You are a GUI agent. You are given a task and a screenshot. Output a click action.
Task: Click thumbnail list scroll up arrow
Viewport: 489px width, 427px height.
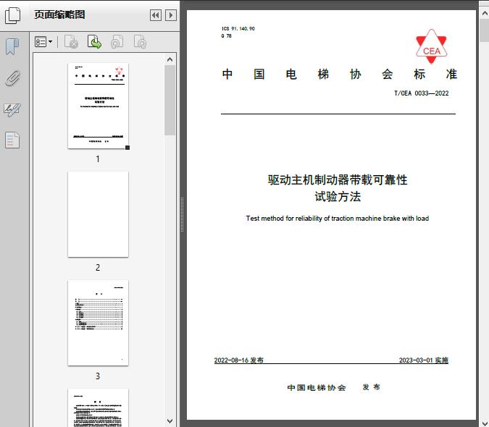pyautogui.click(x=170, y=59)
